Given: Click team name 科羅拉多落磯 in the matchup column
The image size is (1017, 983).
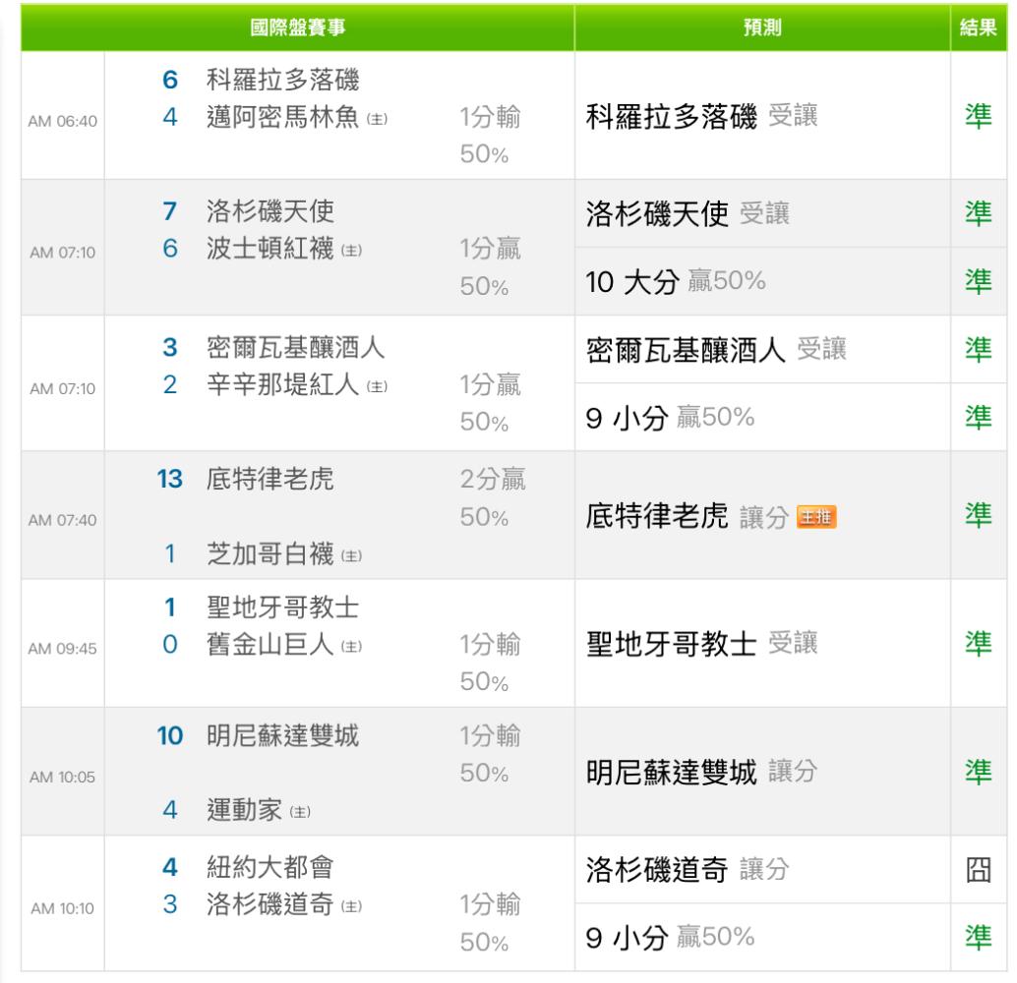Looking at the screenshot, I should 283,80.
